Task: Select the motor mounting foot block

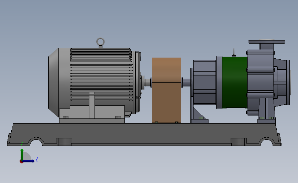Action: click(92, 114)
